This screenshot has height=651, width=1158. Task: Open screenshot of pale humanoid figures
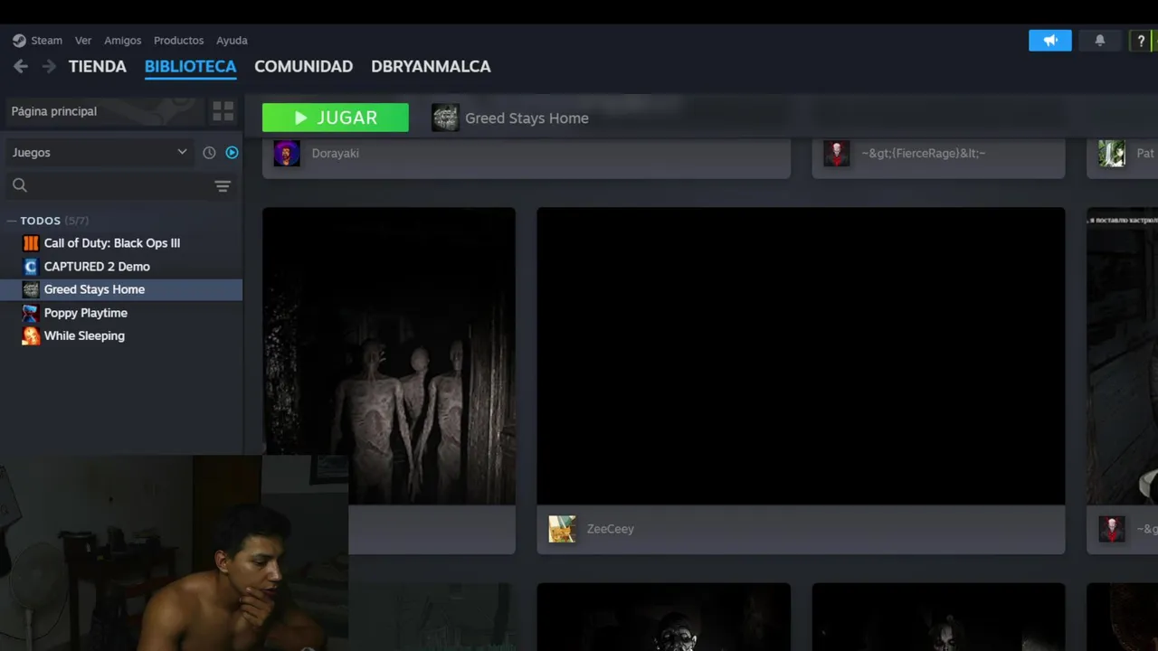(389, 356)
